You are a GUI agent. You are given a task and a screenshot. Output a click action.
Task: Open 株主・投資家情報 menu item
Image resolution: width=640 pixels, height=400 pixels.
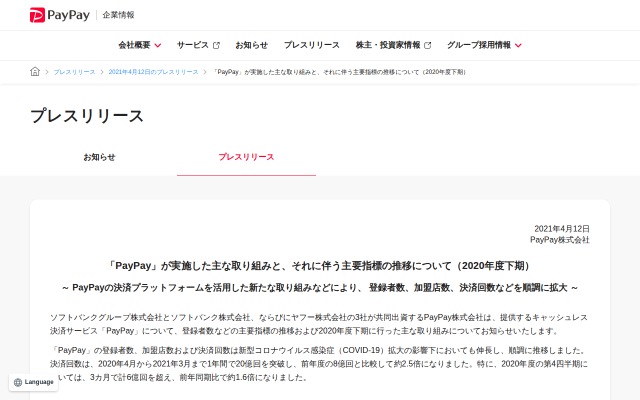pos(393,45)
